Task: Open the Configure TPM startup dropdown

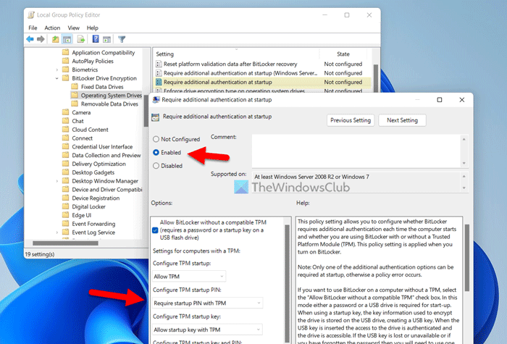Action: click(189, 277)
